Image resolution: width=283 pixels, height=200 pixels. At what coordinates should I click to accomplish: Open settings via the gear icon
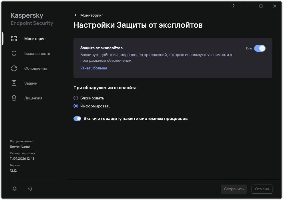pos(15,189)
